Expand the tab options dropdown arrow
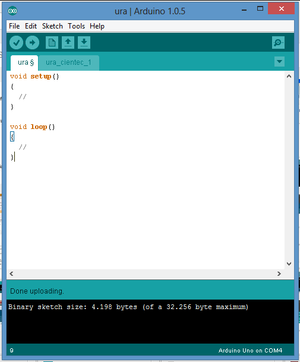Screen dimensions: 300x362 tap(279, 62)
